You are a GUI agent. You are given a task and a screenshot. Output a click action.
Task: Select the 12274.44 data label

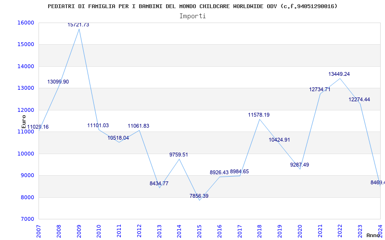359,100
